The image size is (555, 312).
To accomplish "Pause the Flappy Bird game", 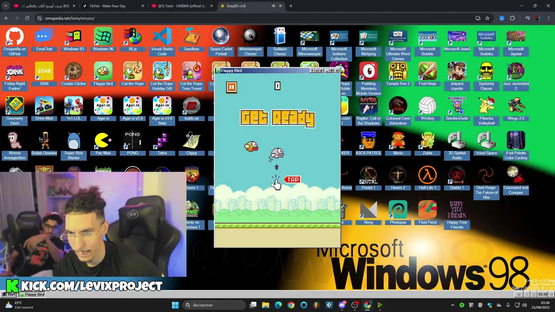I will [232, 88].
